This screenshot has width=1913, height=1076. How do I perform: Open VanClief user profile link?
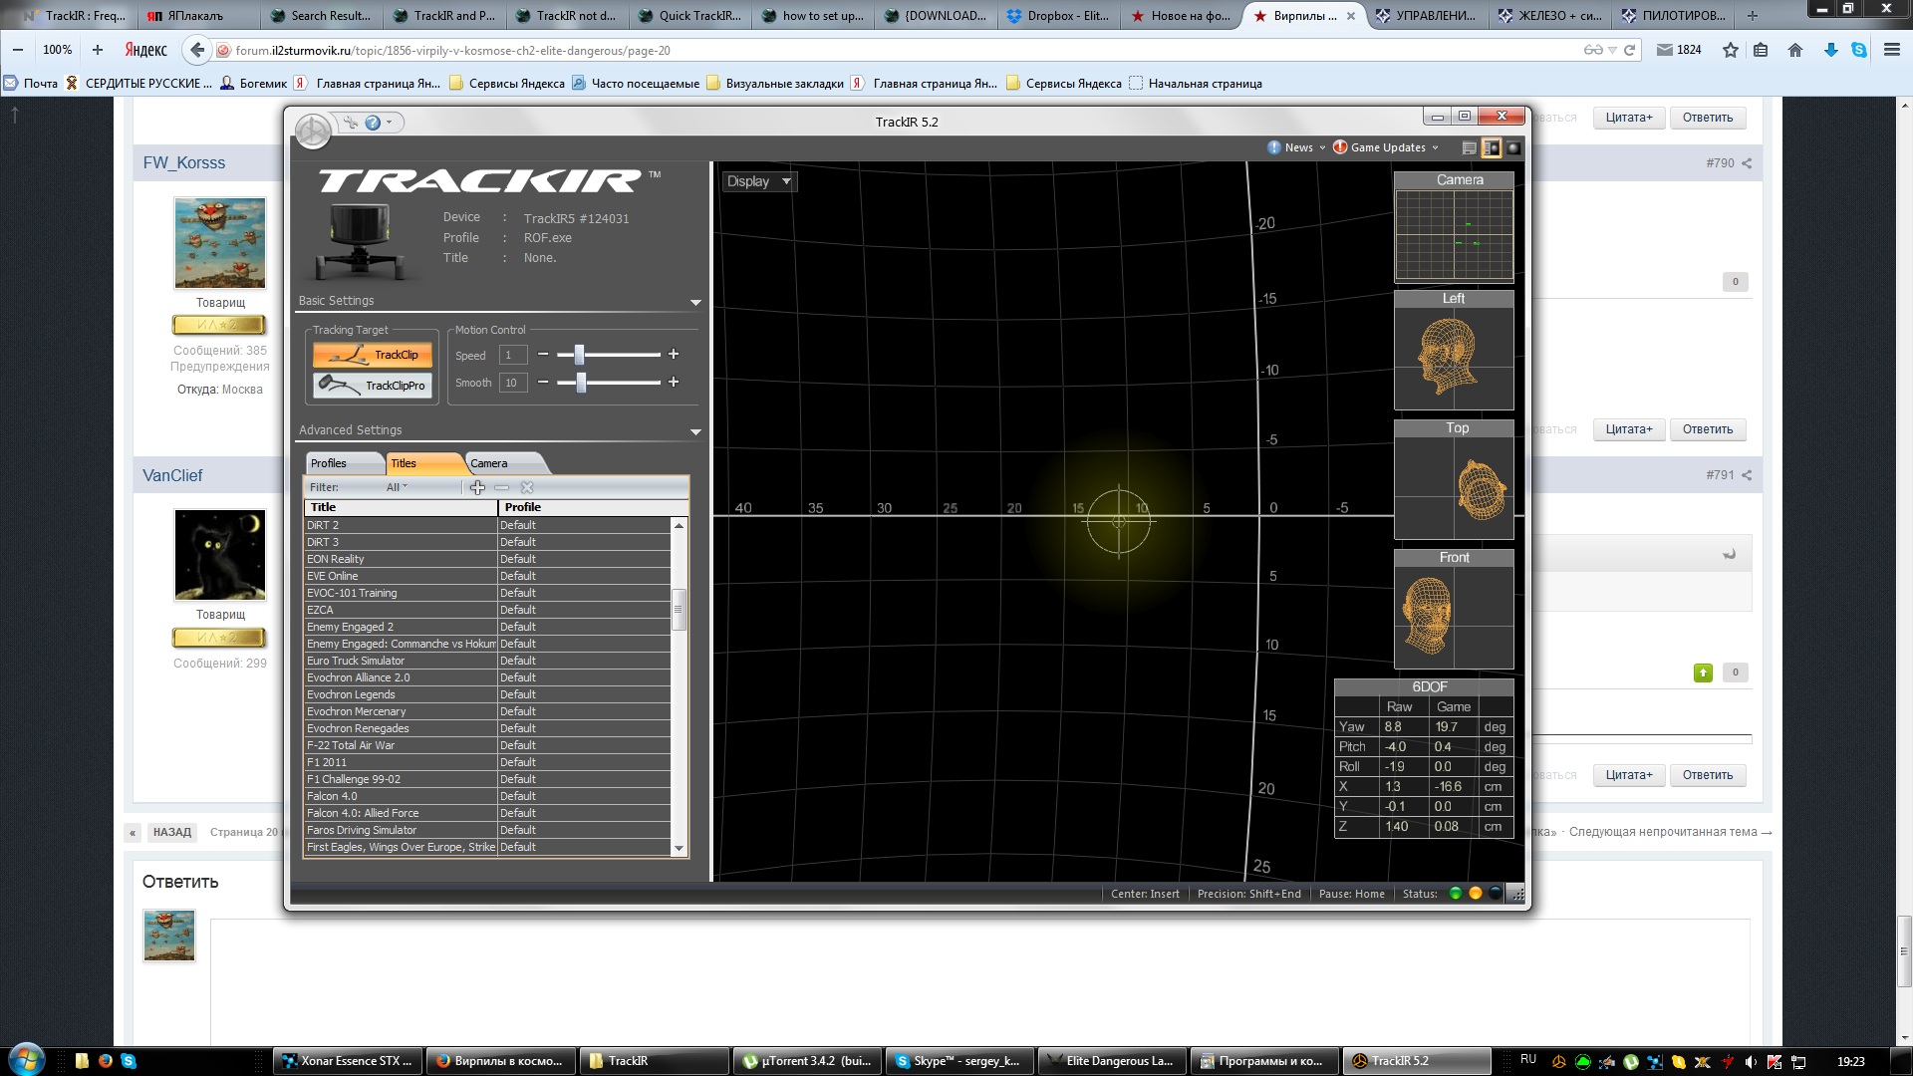[x=172, y=476]
